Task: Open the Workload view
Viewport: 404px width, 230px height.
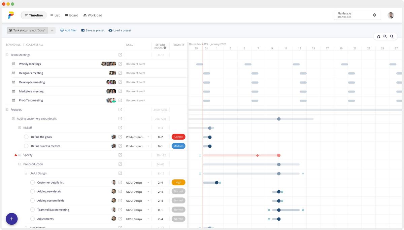Action: [92, 15]
